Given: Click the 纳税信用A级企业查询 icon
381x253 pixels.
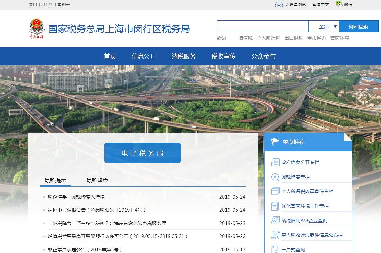Looking at the screenshot, I should pos(275,220).
